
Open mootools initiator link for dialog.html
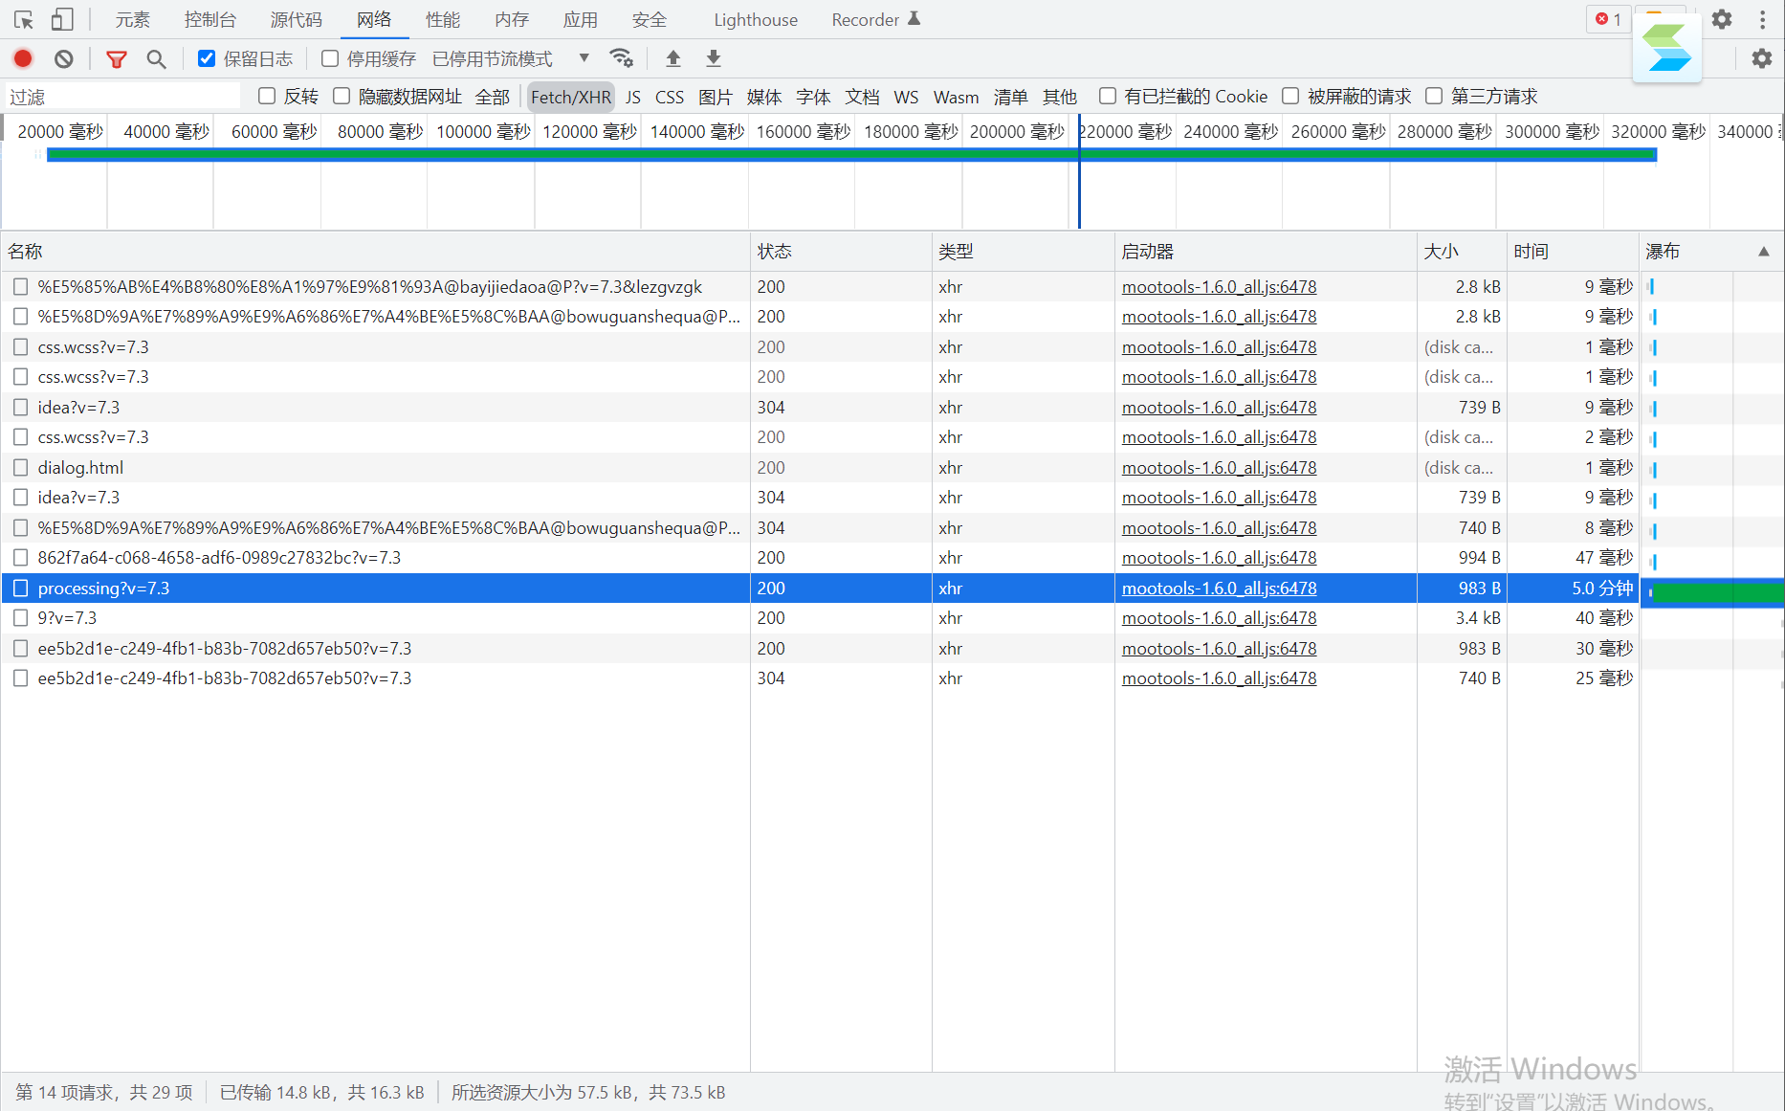pyautogui.click(x=1219, y=468)
